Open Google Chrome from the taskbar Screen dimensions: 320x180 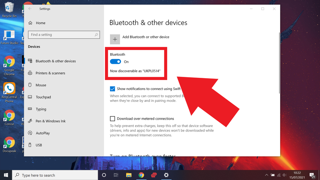[x=141, y=175]
